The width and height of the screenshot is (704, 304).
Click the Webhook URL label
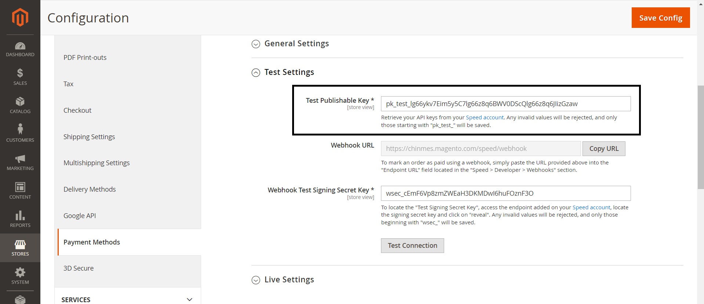pos(352,145)
